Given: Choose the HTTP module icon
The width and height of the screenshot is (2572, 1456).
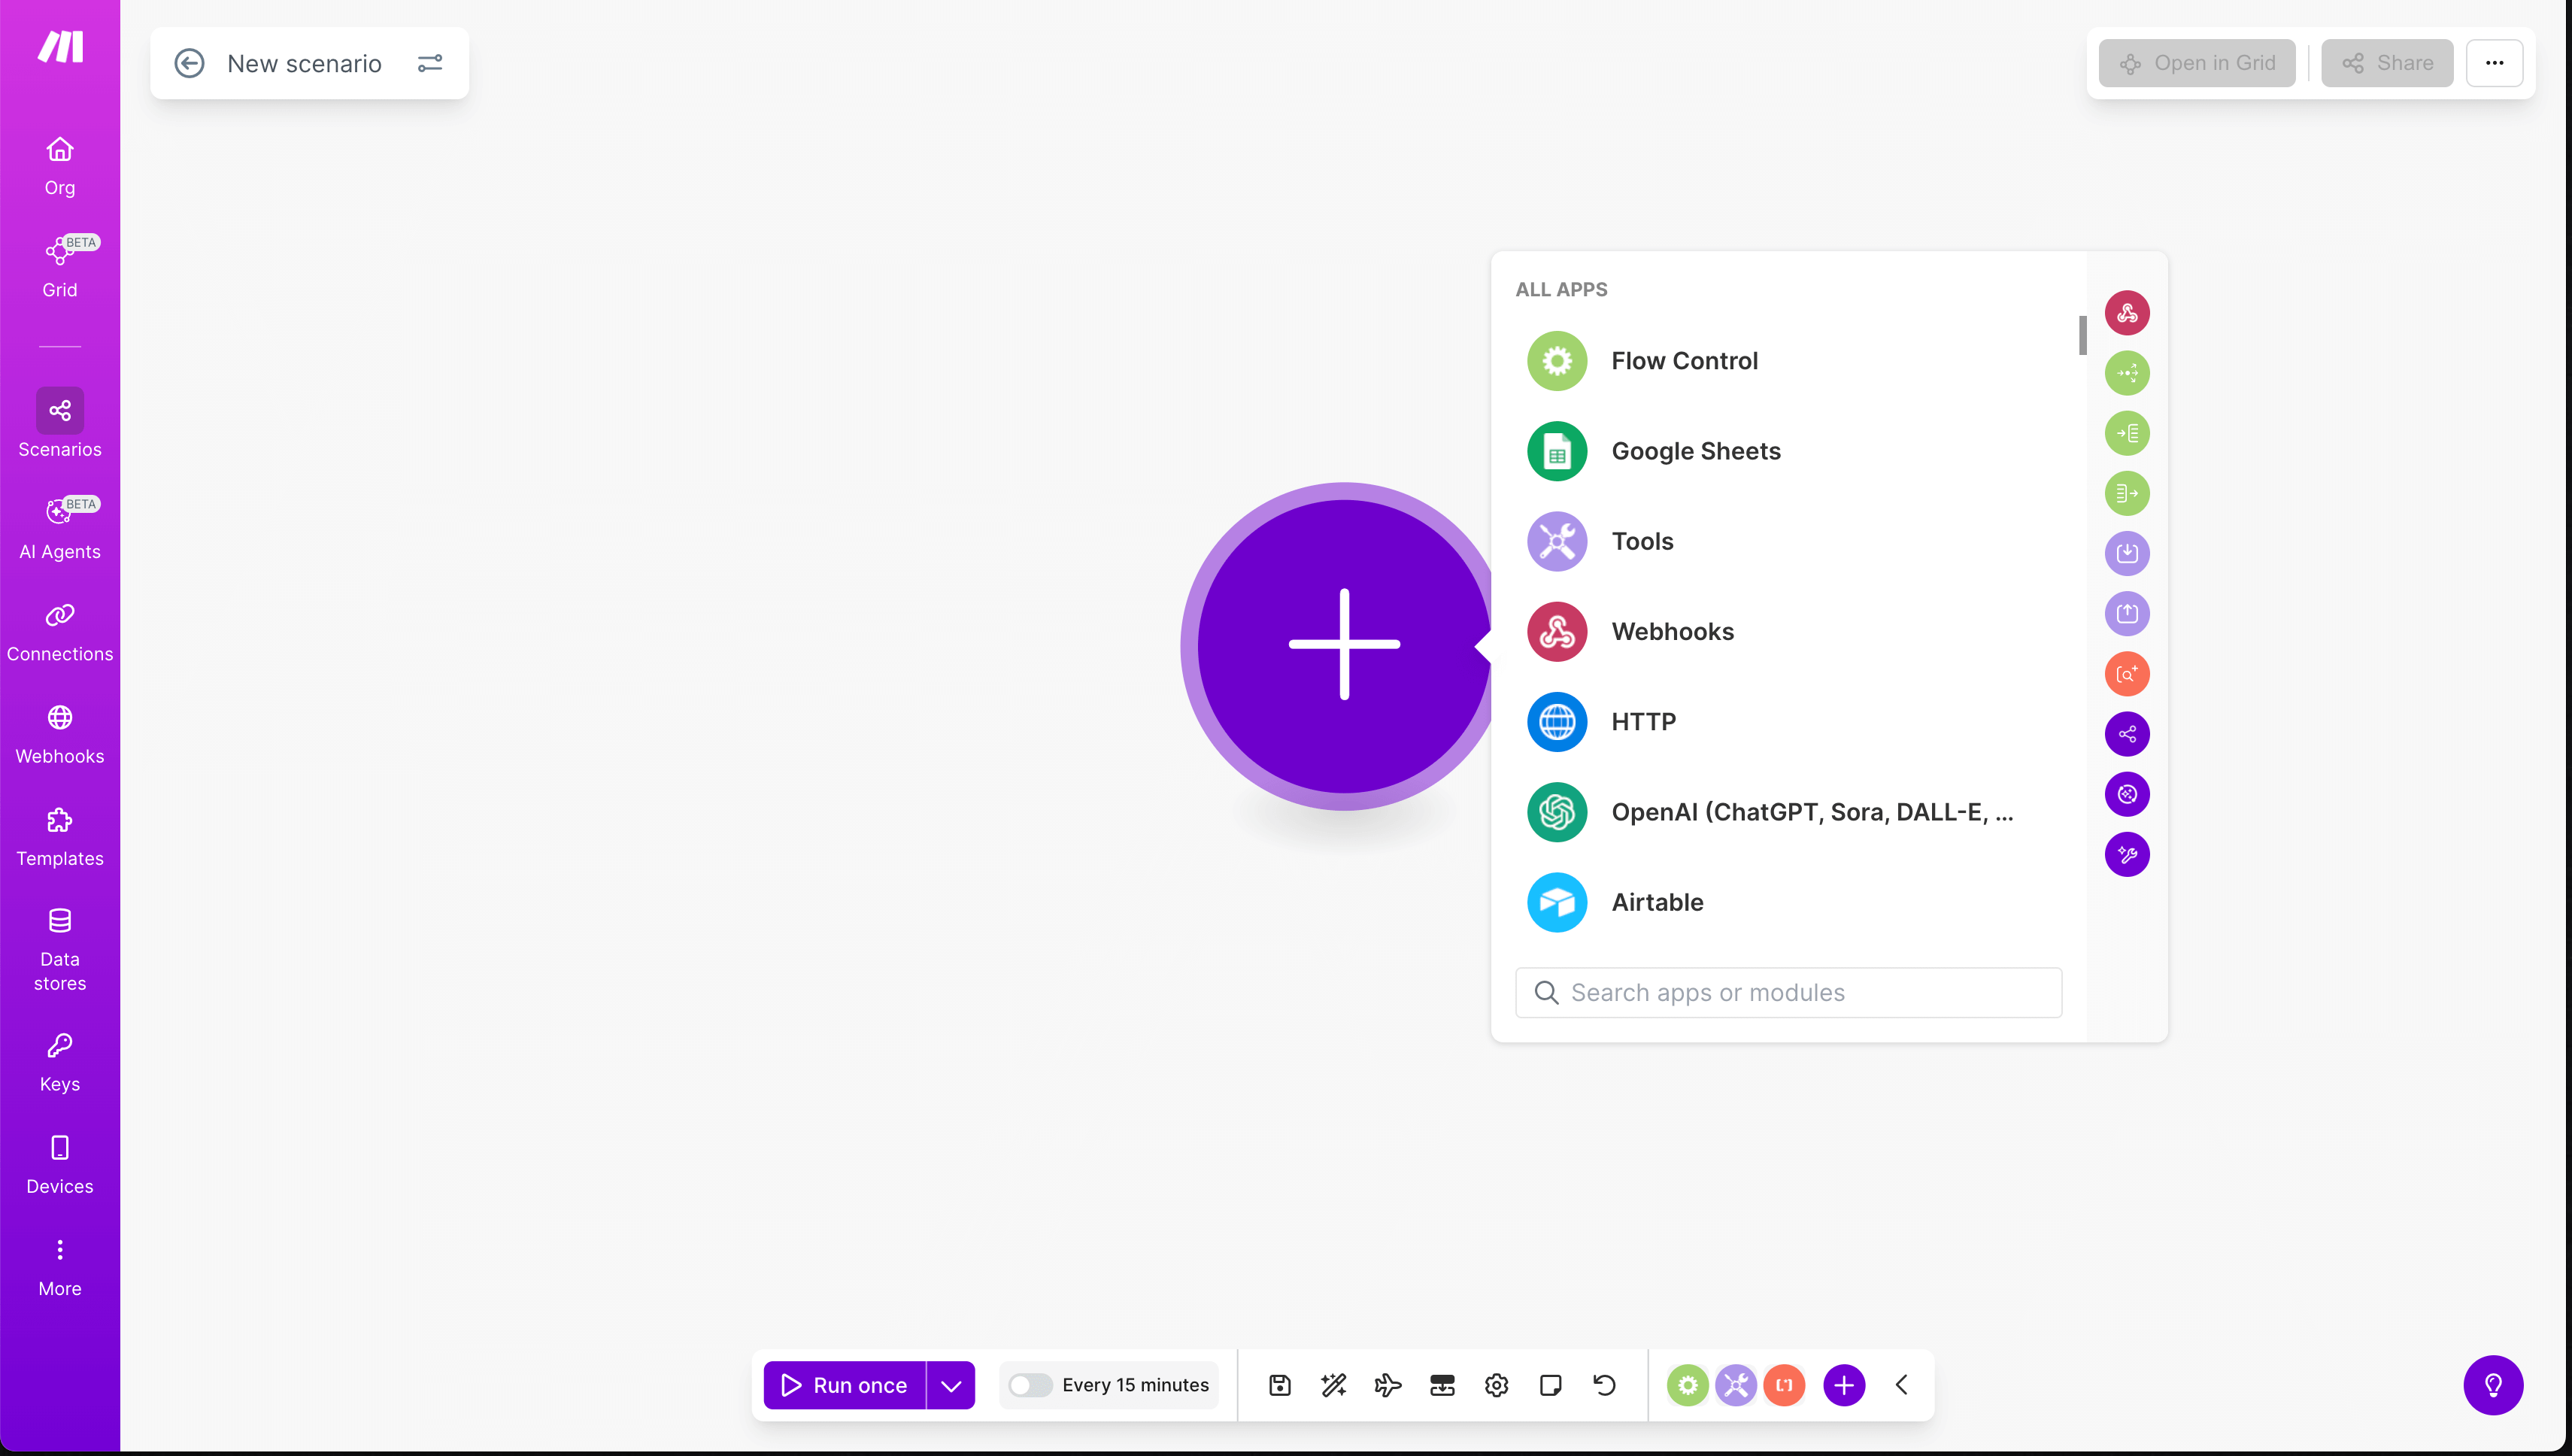Looking at the screenshot, I should tap(1556, 721).
